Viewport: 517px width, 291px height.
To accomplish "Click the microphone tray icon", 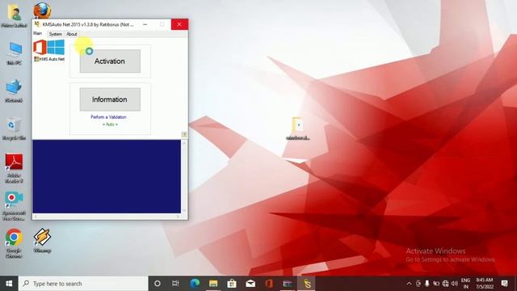I will (427, 284).
